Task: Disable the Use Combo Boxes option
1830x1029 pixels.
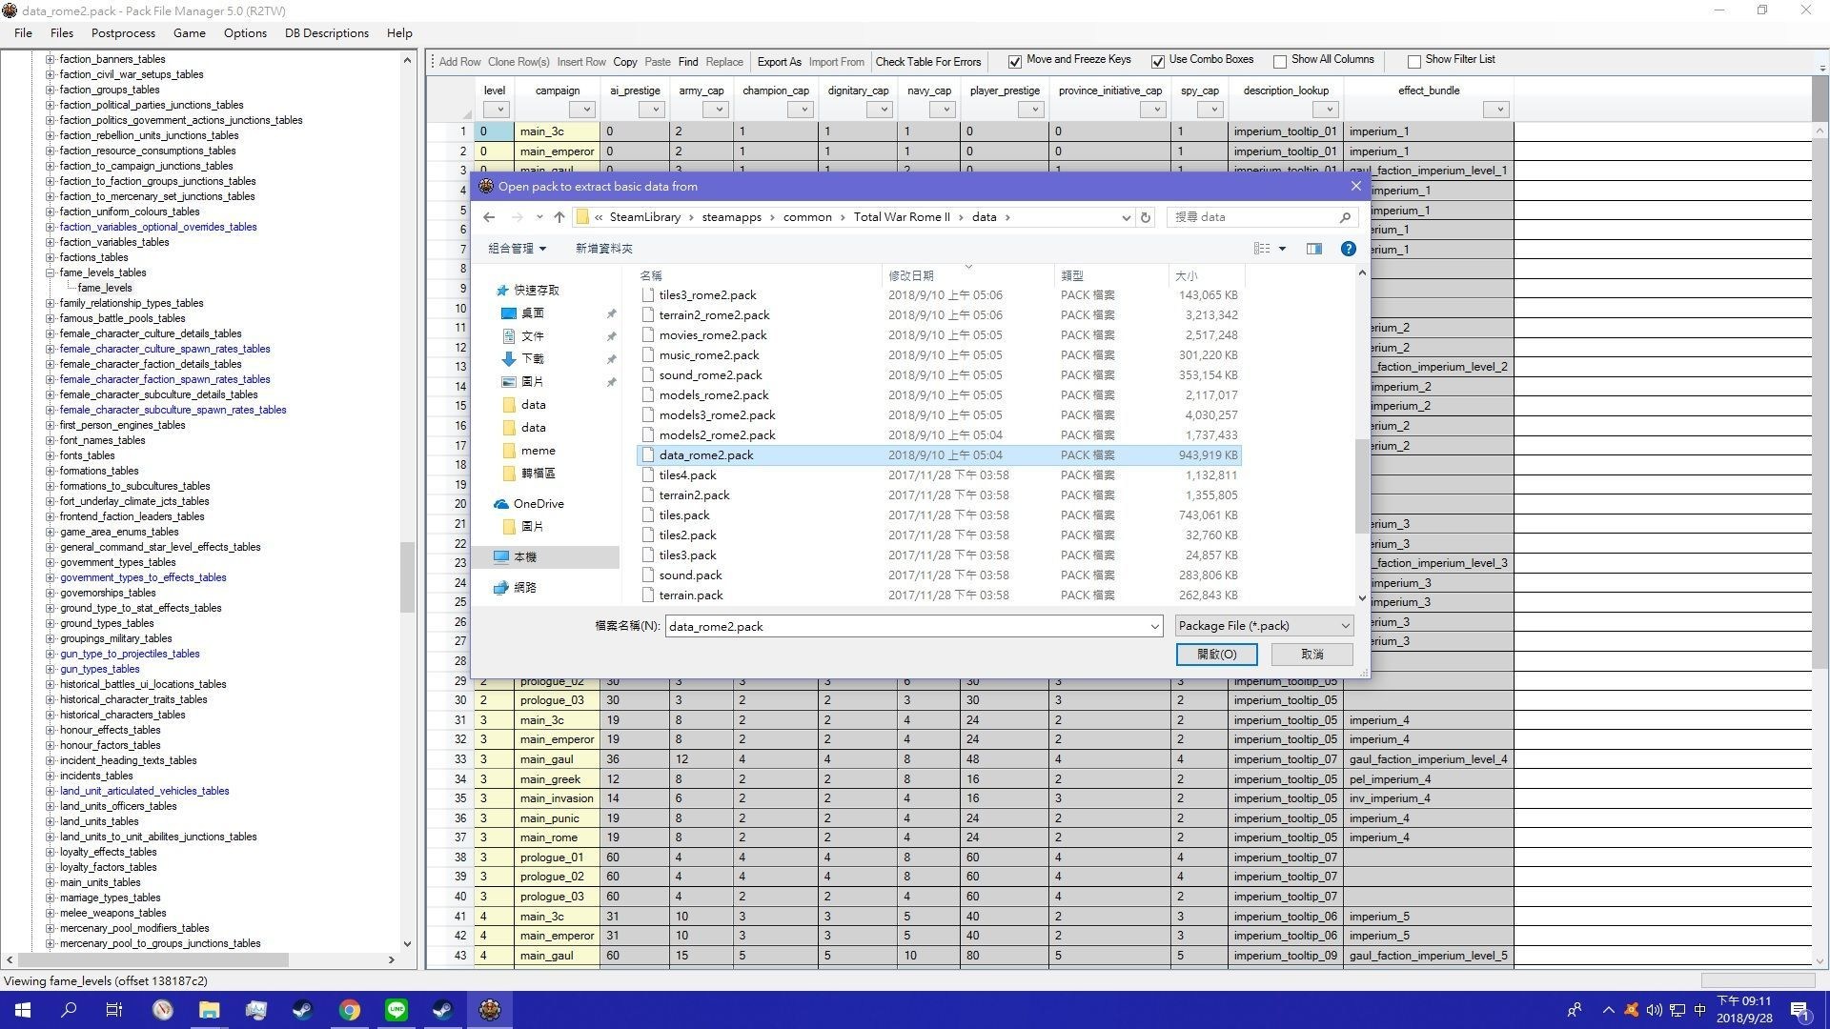Action: 1159,60
